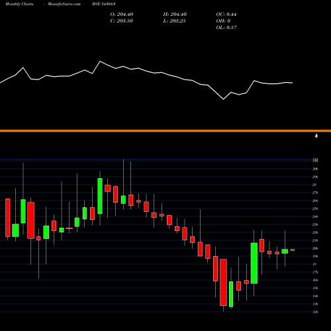
Task: Select the high value 'H: 204.40'
Action: pos(175,15)
